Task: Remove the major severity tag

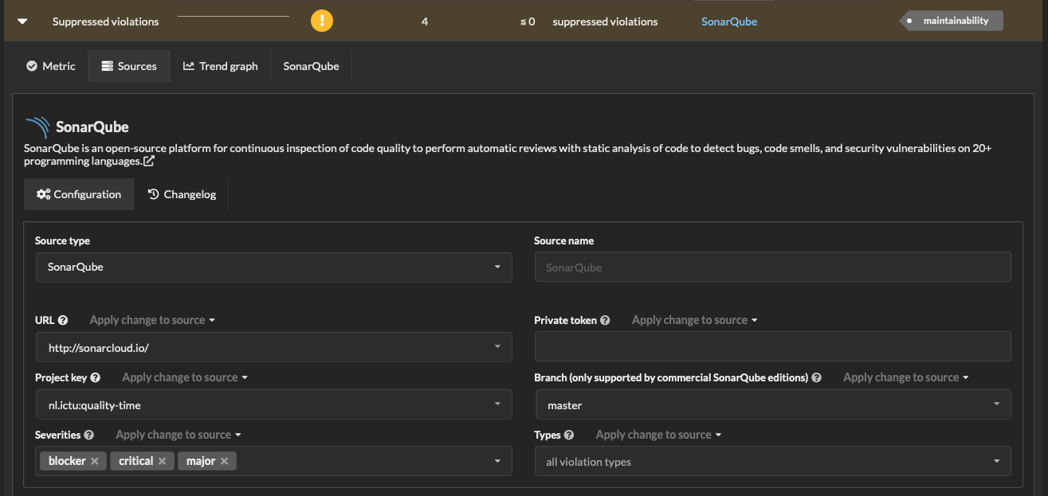Action: [x=224, y=461]
